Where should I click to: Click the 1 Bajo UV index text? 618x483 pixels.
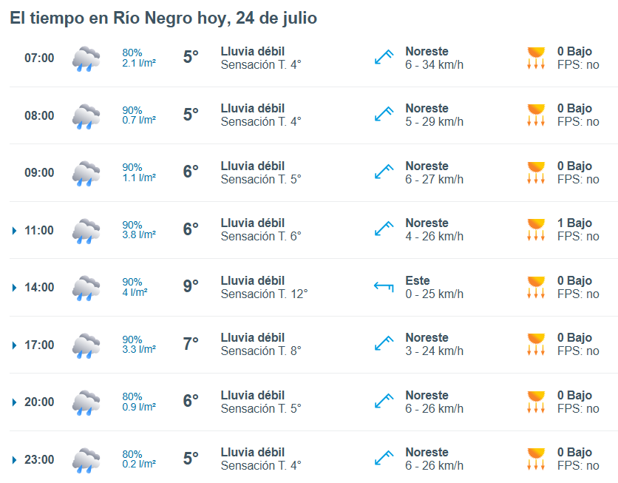click(x=574, y=223)
